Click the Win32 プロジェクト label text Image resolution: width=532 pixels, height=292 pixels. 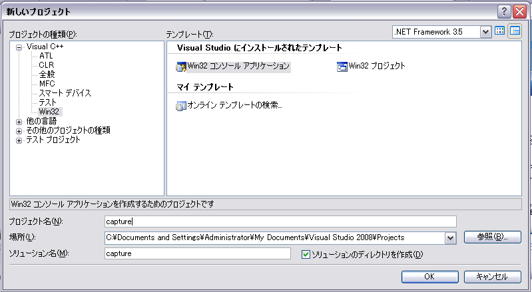pos(377,66)
